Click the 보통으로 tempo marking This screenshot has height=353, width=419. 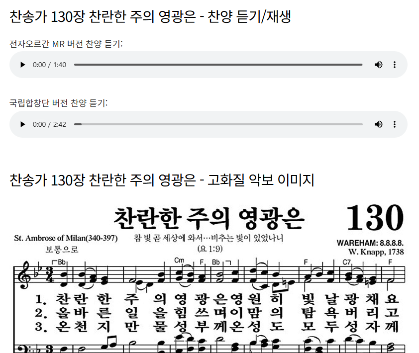point(62,250)
